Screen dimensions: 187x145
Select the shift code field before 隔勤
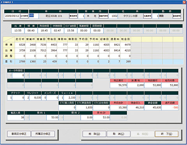[155, 16]
